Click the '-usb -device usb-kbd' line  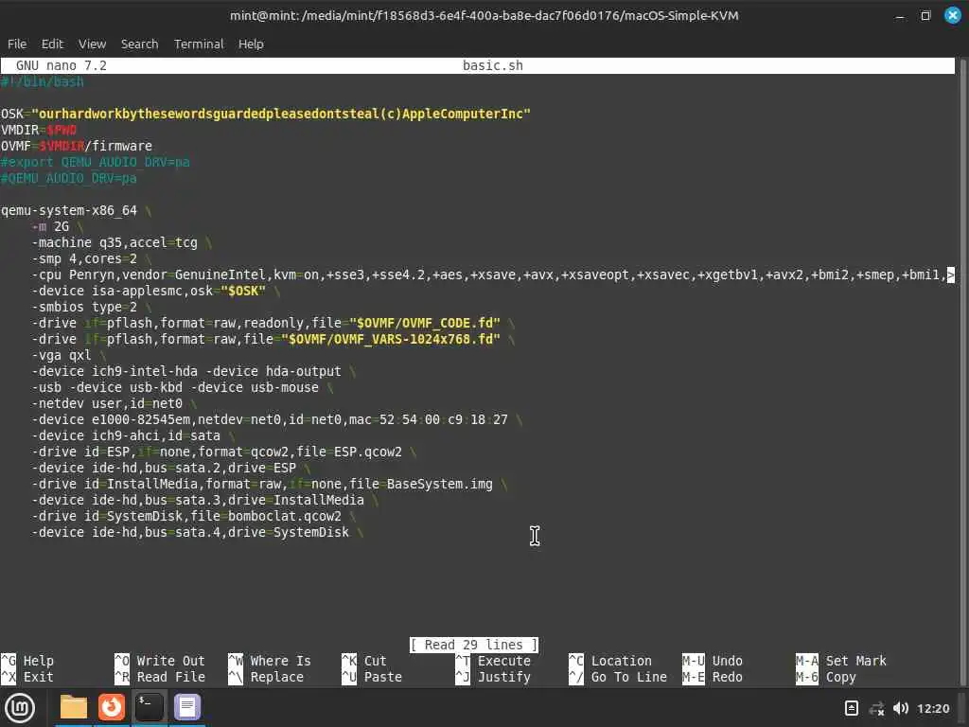tap(183, 387)
